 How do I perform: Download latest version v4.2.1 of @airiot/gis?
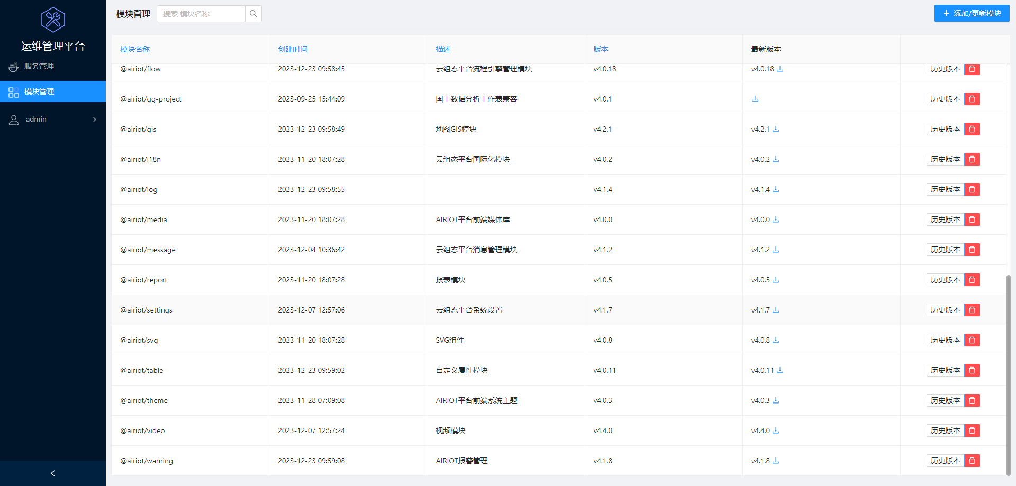coord(776,129)
